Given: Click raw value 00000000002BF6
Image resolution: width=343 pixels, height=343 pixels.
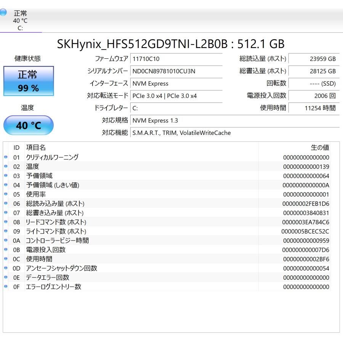Looking at the screenshot, I should tap(306, 259).
